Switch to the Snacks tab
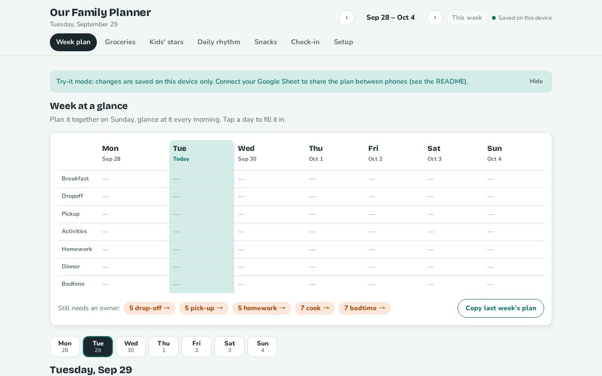 tap(266, 42)
